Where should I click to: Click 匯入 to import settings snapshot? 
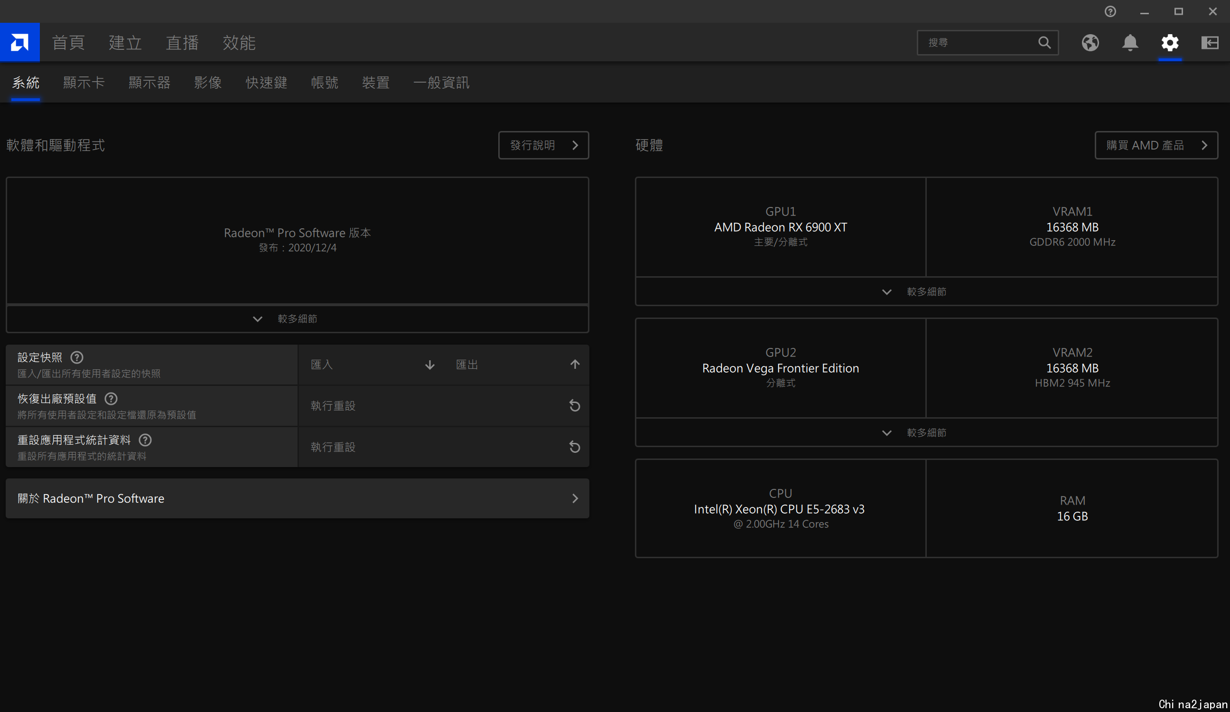371,365
